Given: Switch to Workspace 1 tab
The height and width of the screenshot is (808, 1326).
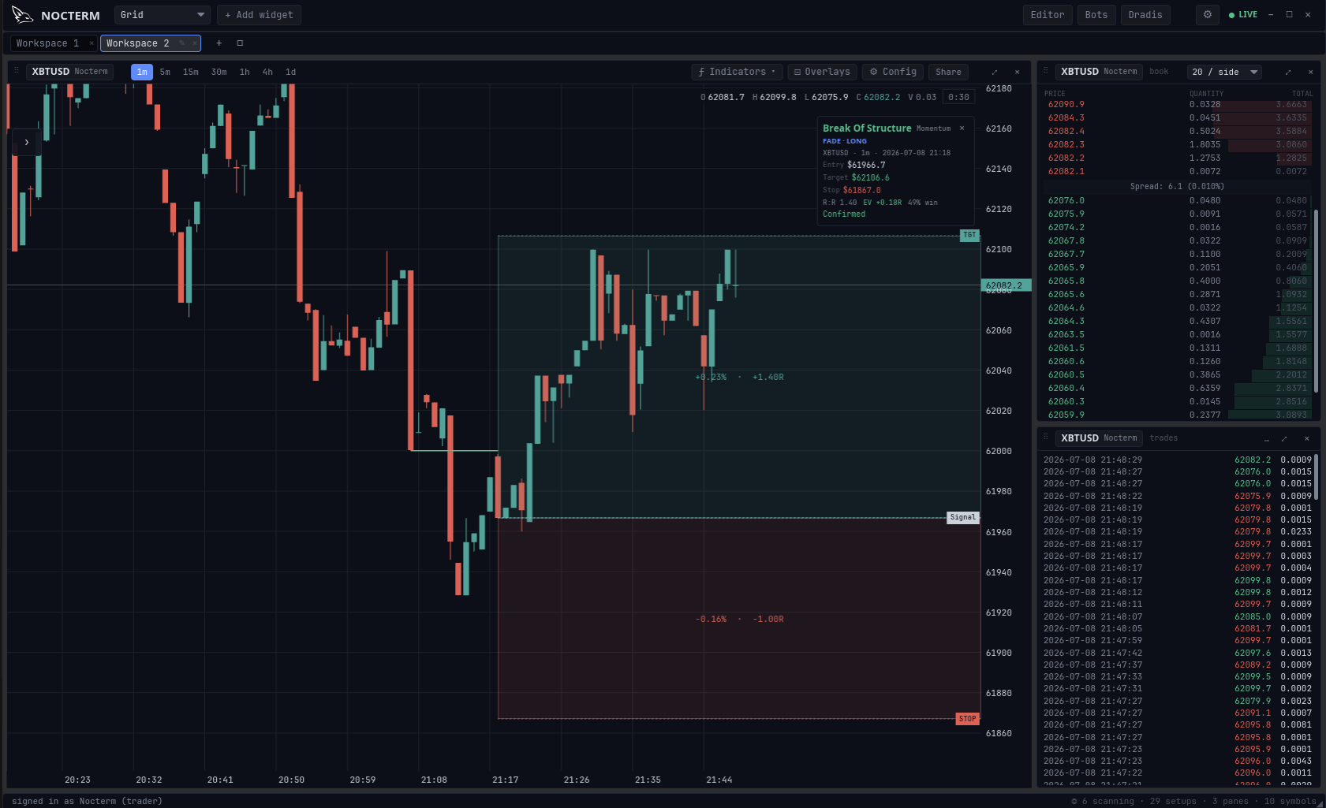Looking at the screenshot, I should click(x=48, y=43).
